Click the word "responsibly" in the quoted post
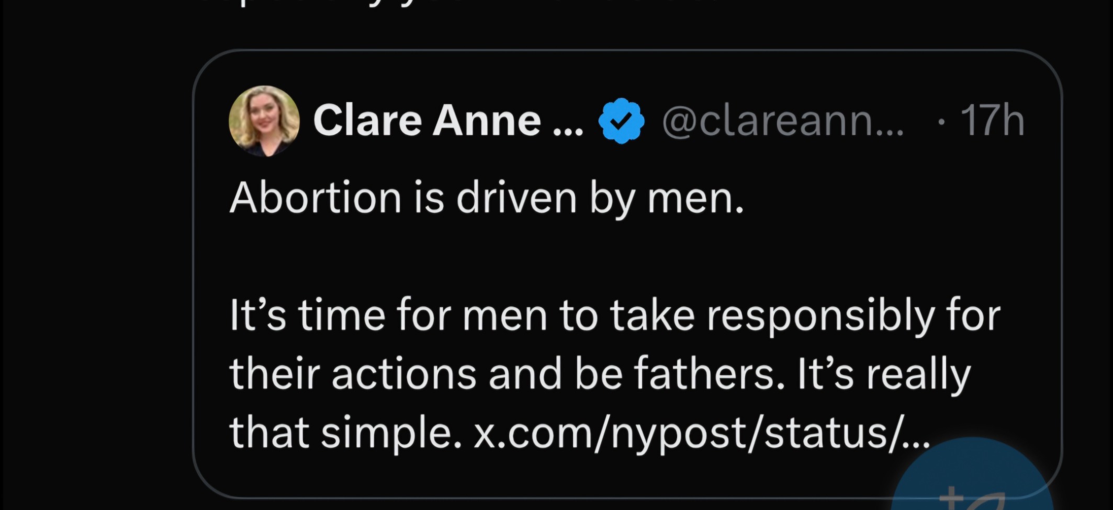The width and height of the screenshot is (1113, 510). pyautogui.click(x=819, y=317)
